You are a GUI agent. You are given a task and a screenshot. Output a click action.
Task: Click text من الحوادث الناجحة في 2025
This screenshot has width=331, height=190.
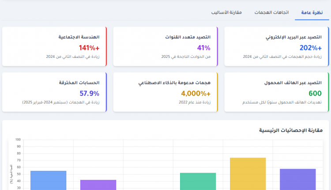click(186, 57)
